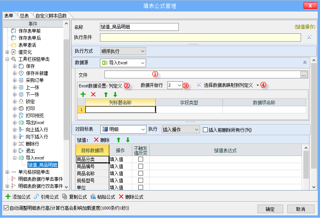Click the 取消 button
The image size is (320, 218).
301,209
